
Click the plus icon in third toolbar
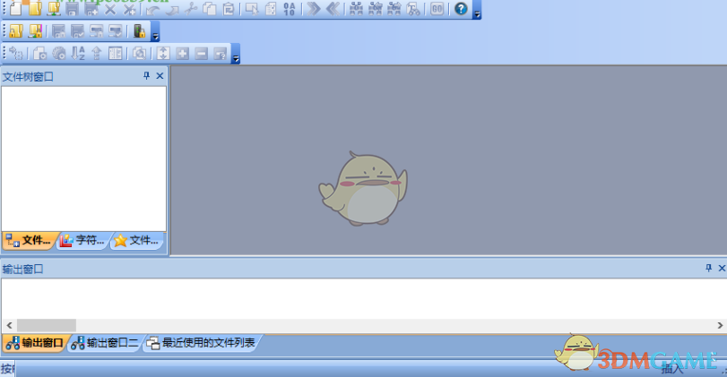click(182, 54)
